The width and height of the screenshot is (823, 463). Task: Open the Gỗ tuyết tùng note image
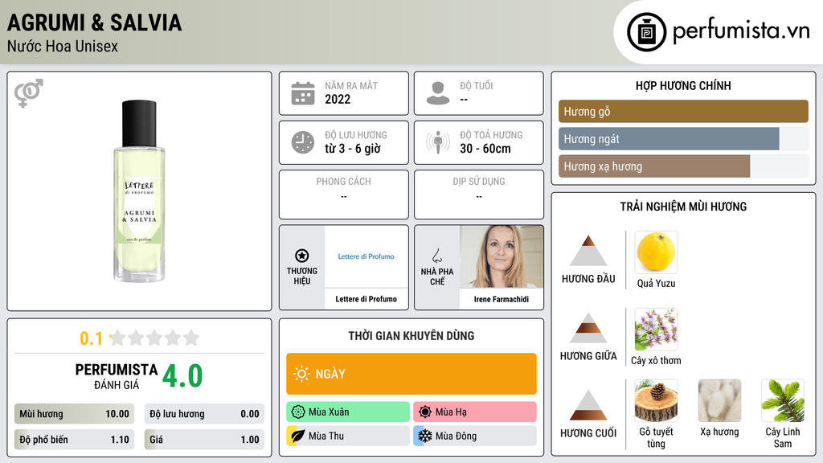[656, 401]
